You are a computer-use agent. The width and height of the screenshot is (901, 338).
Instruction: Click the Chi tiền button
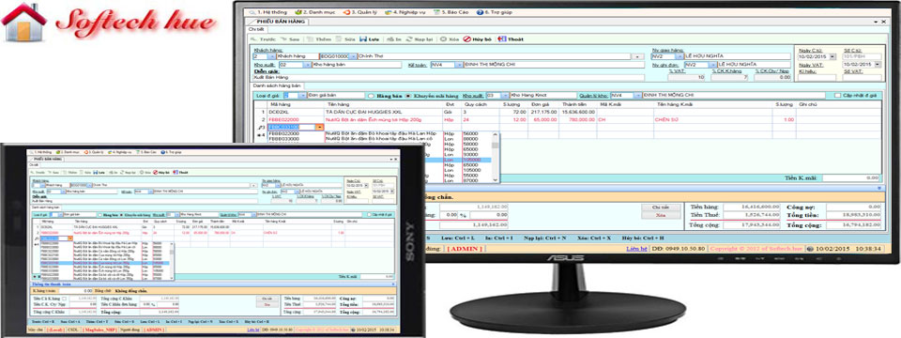click(x=662, y=207)
